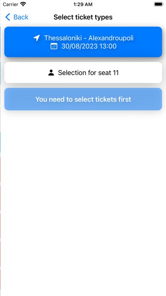Screen dimensions: 166x296
Task: Open the Selection for seat 11 card
Action: 83,72
